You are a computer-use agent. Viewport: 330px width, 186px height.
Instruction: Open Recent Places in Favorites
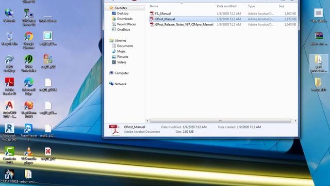(x=126, y=24)
